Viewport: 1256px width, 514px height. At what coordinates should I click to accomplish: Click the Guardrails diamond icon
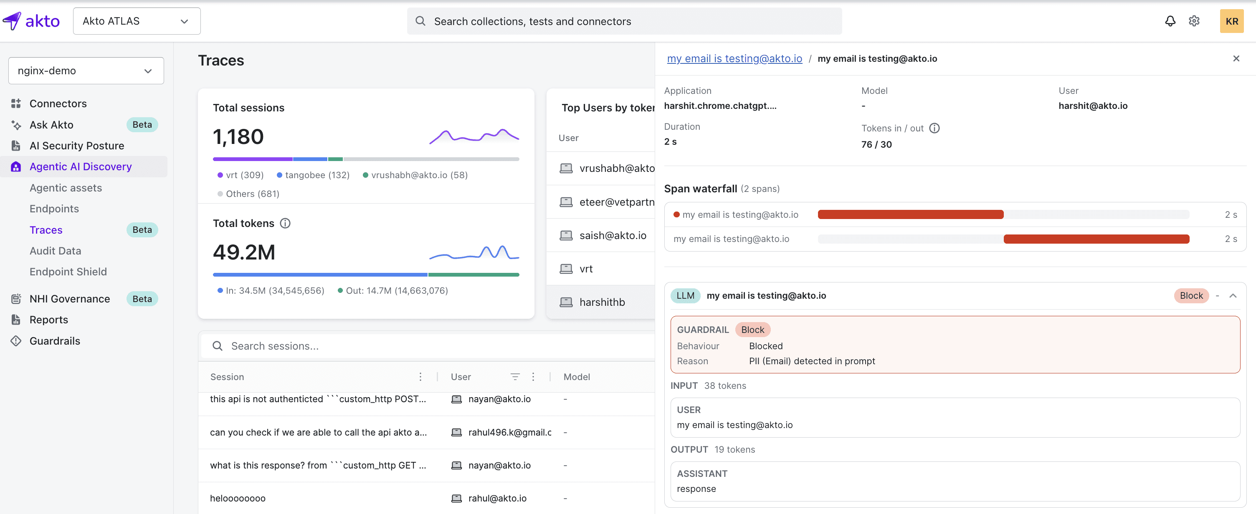(x=16, y=341)
